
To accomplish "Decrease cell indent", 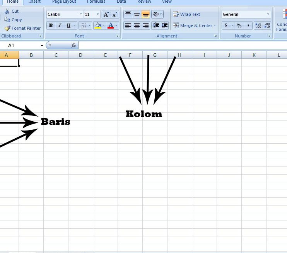I will tap(156, 25).
